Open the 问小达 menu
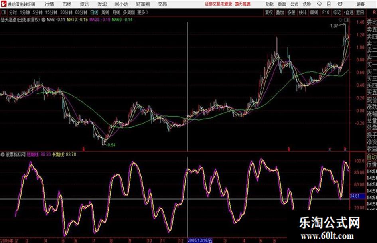This screenshot has width=377, height=243. (121, 4)
